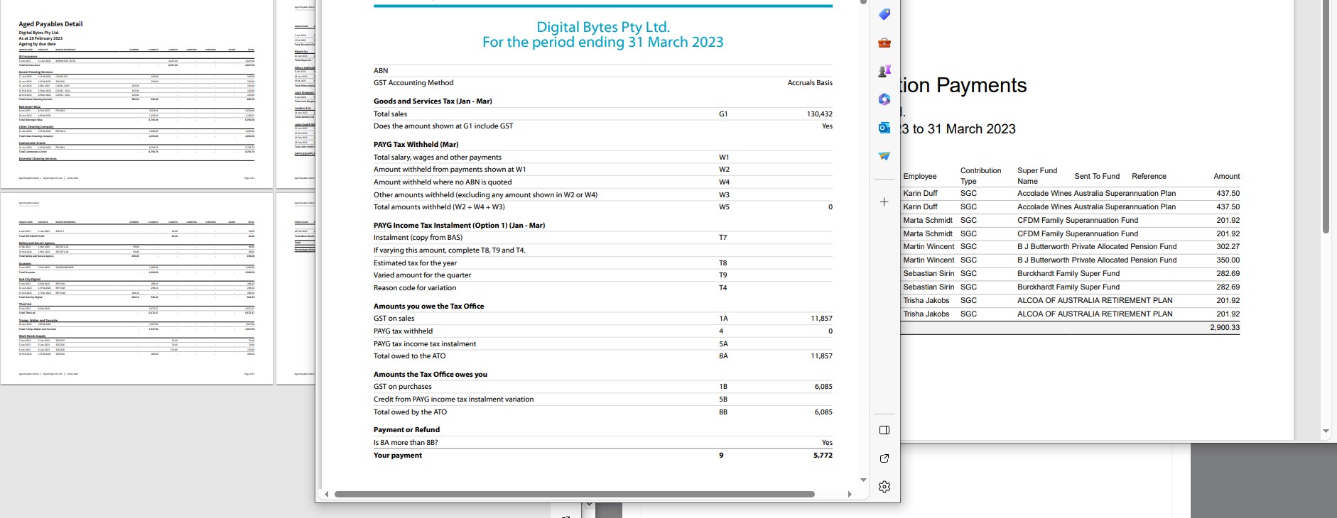Click the left arrow of the horizontal scrollbar
This screenshot has height=518, width=1337.
pos(327,495)
